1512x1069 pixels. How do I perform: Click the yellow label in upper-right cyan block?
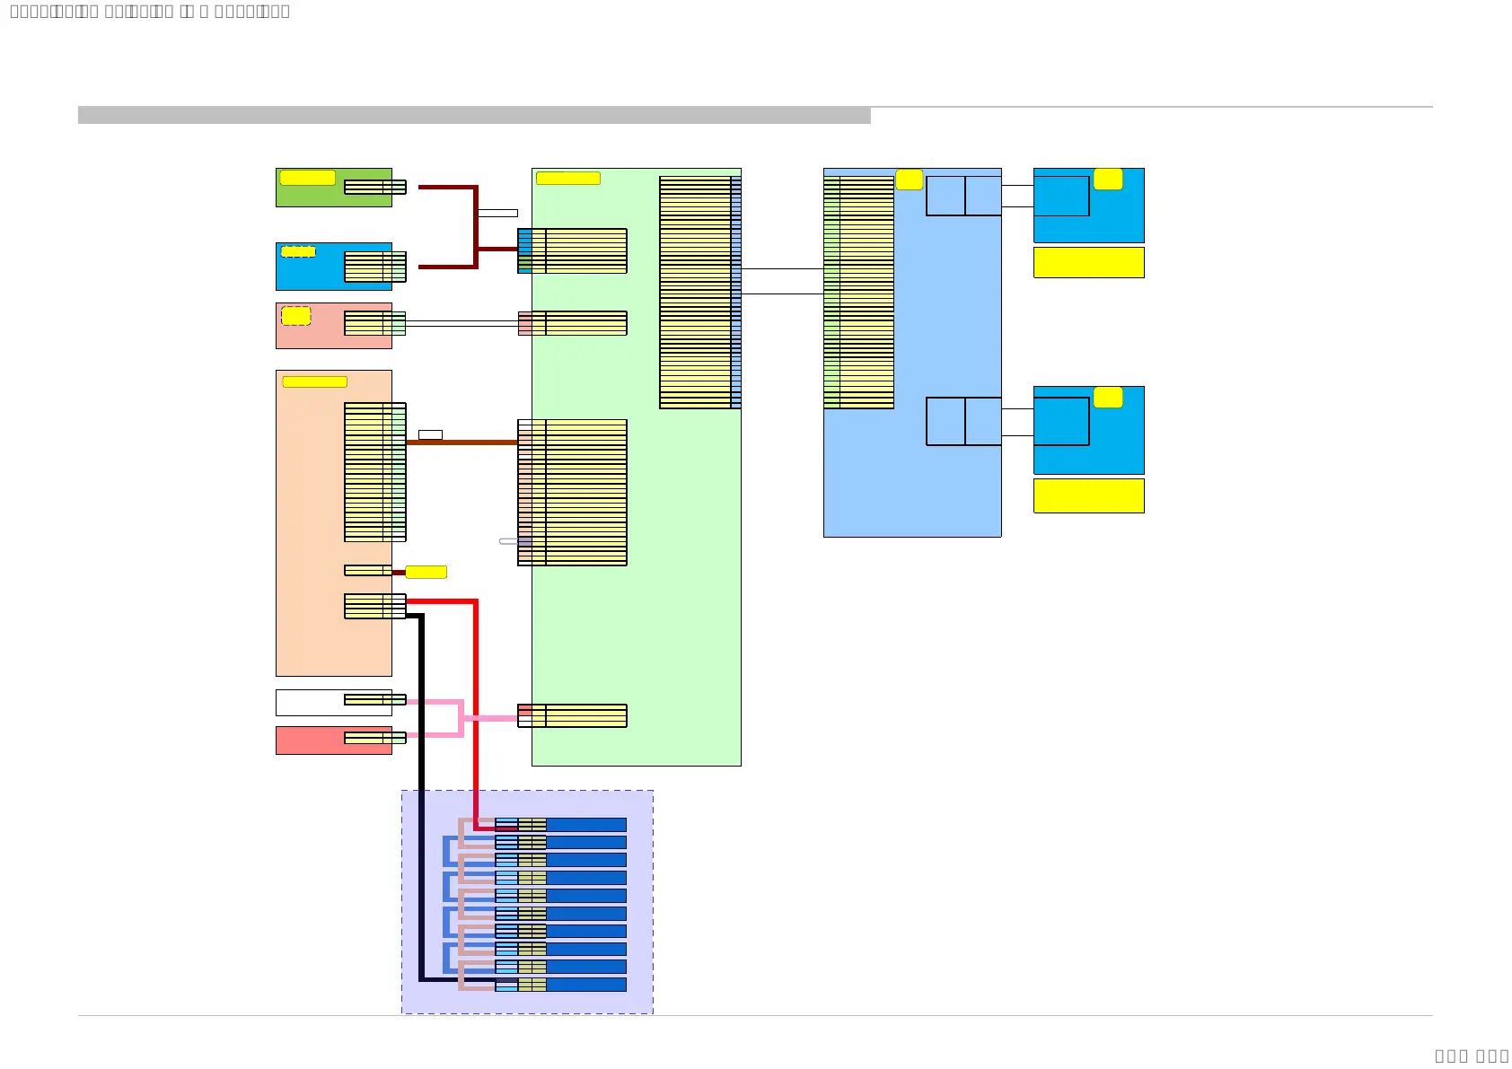pyautogui.click(x=1108, y=179)
